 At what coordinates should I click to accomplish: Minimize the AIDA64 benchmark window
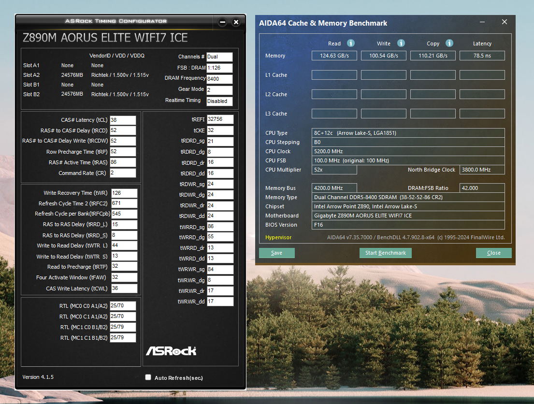point(482,22)
